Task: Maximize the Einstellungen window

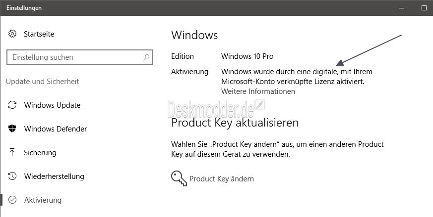Action: pos(424,8)
